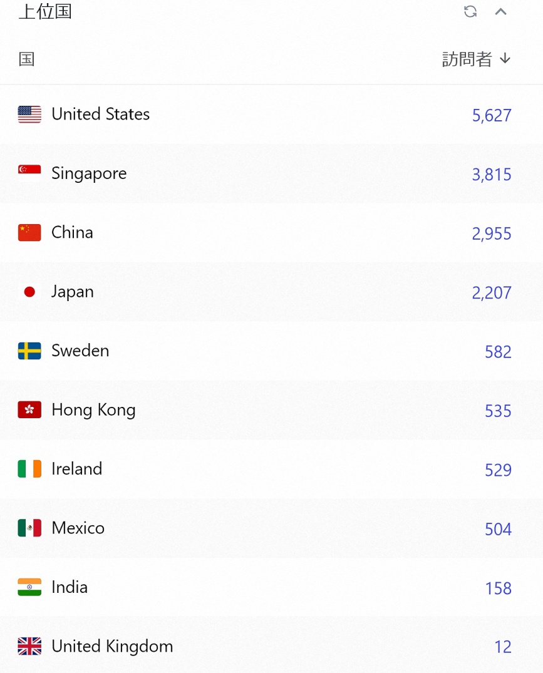Sort by 訪問者 column header
The height and width of the screenshot is (673, 543).
tap(477, 59)
